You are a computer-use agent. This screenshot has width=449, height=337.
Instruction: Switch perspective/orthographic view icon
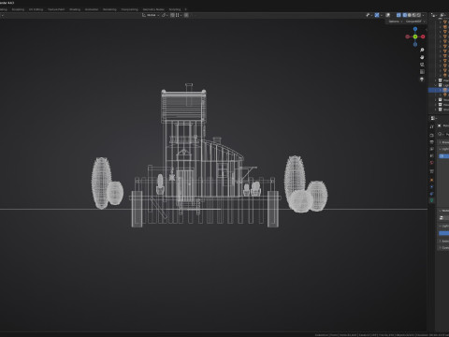pos(422,72)
